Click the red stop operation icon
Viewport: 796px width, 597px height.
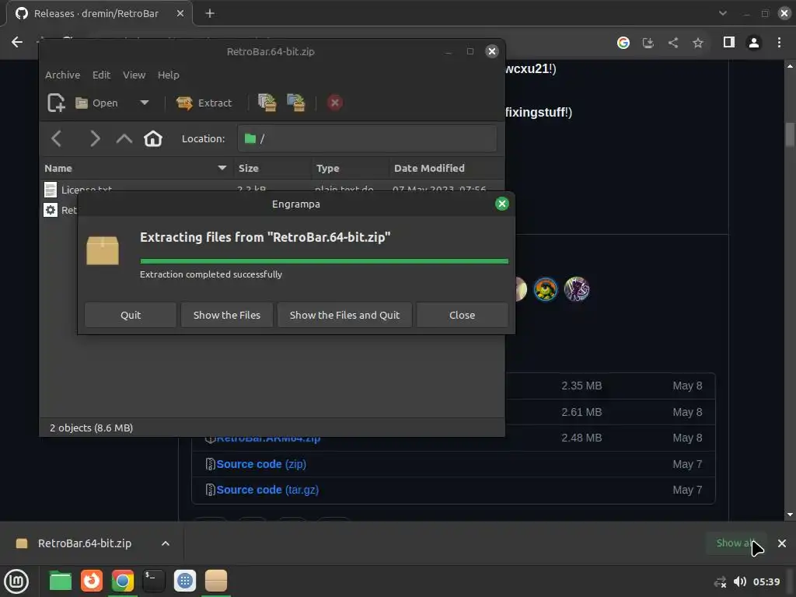pos(334,103)
